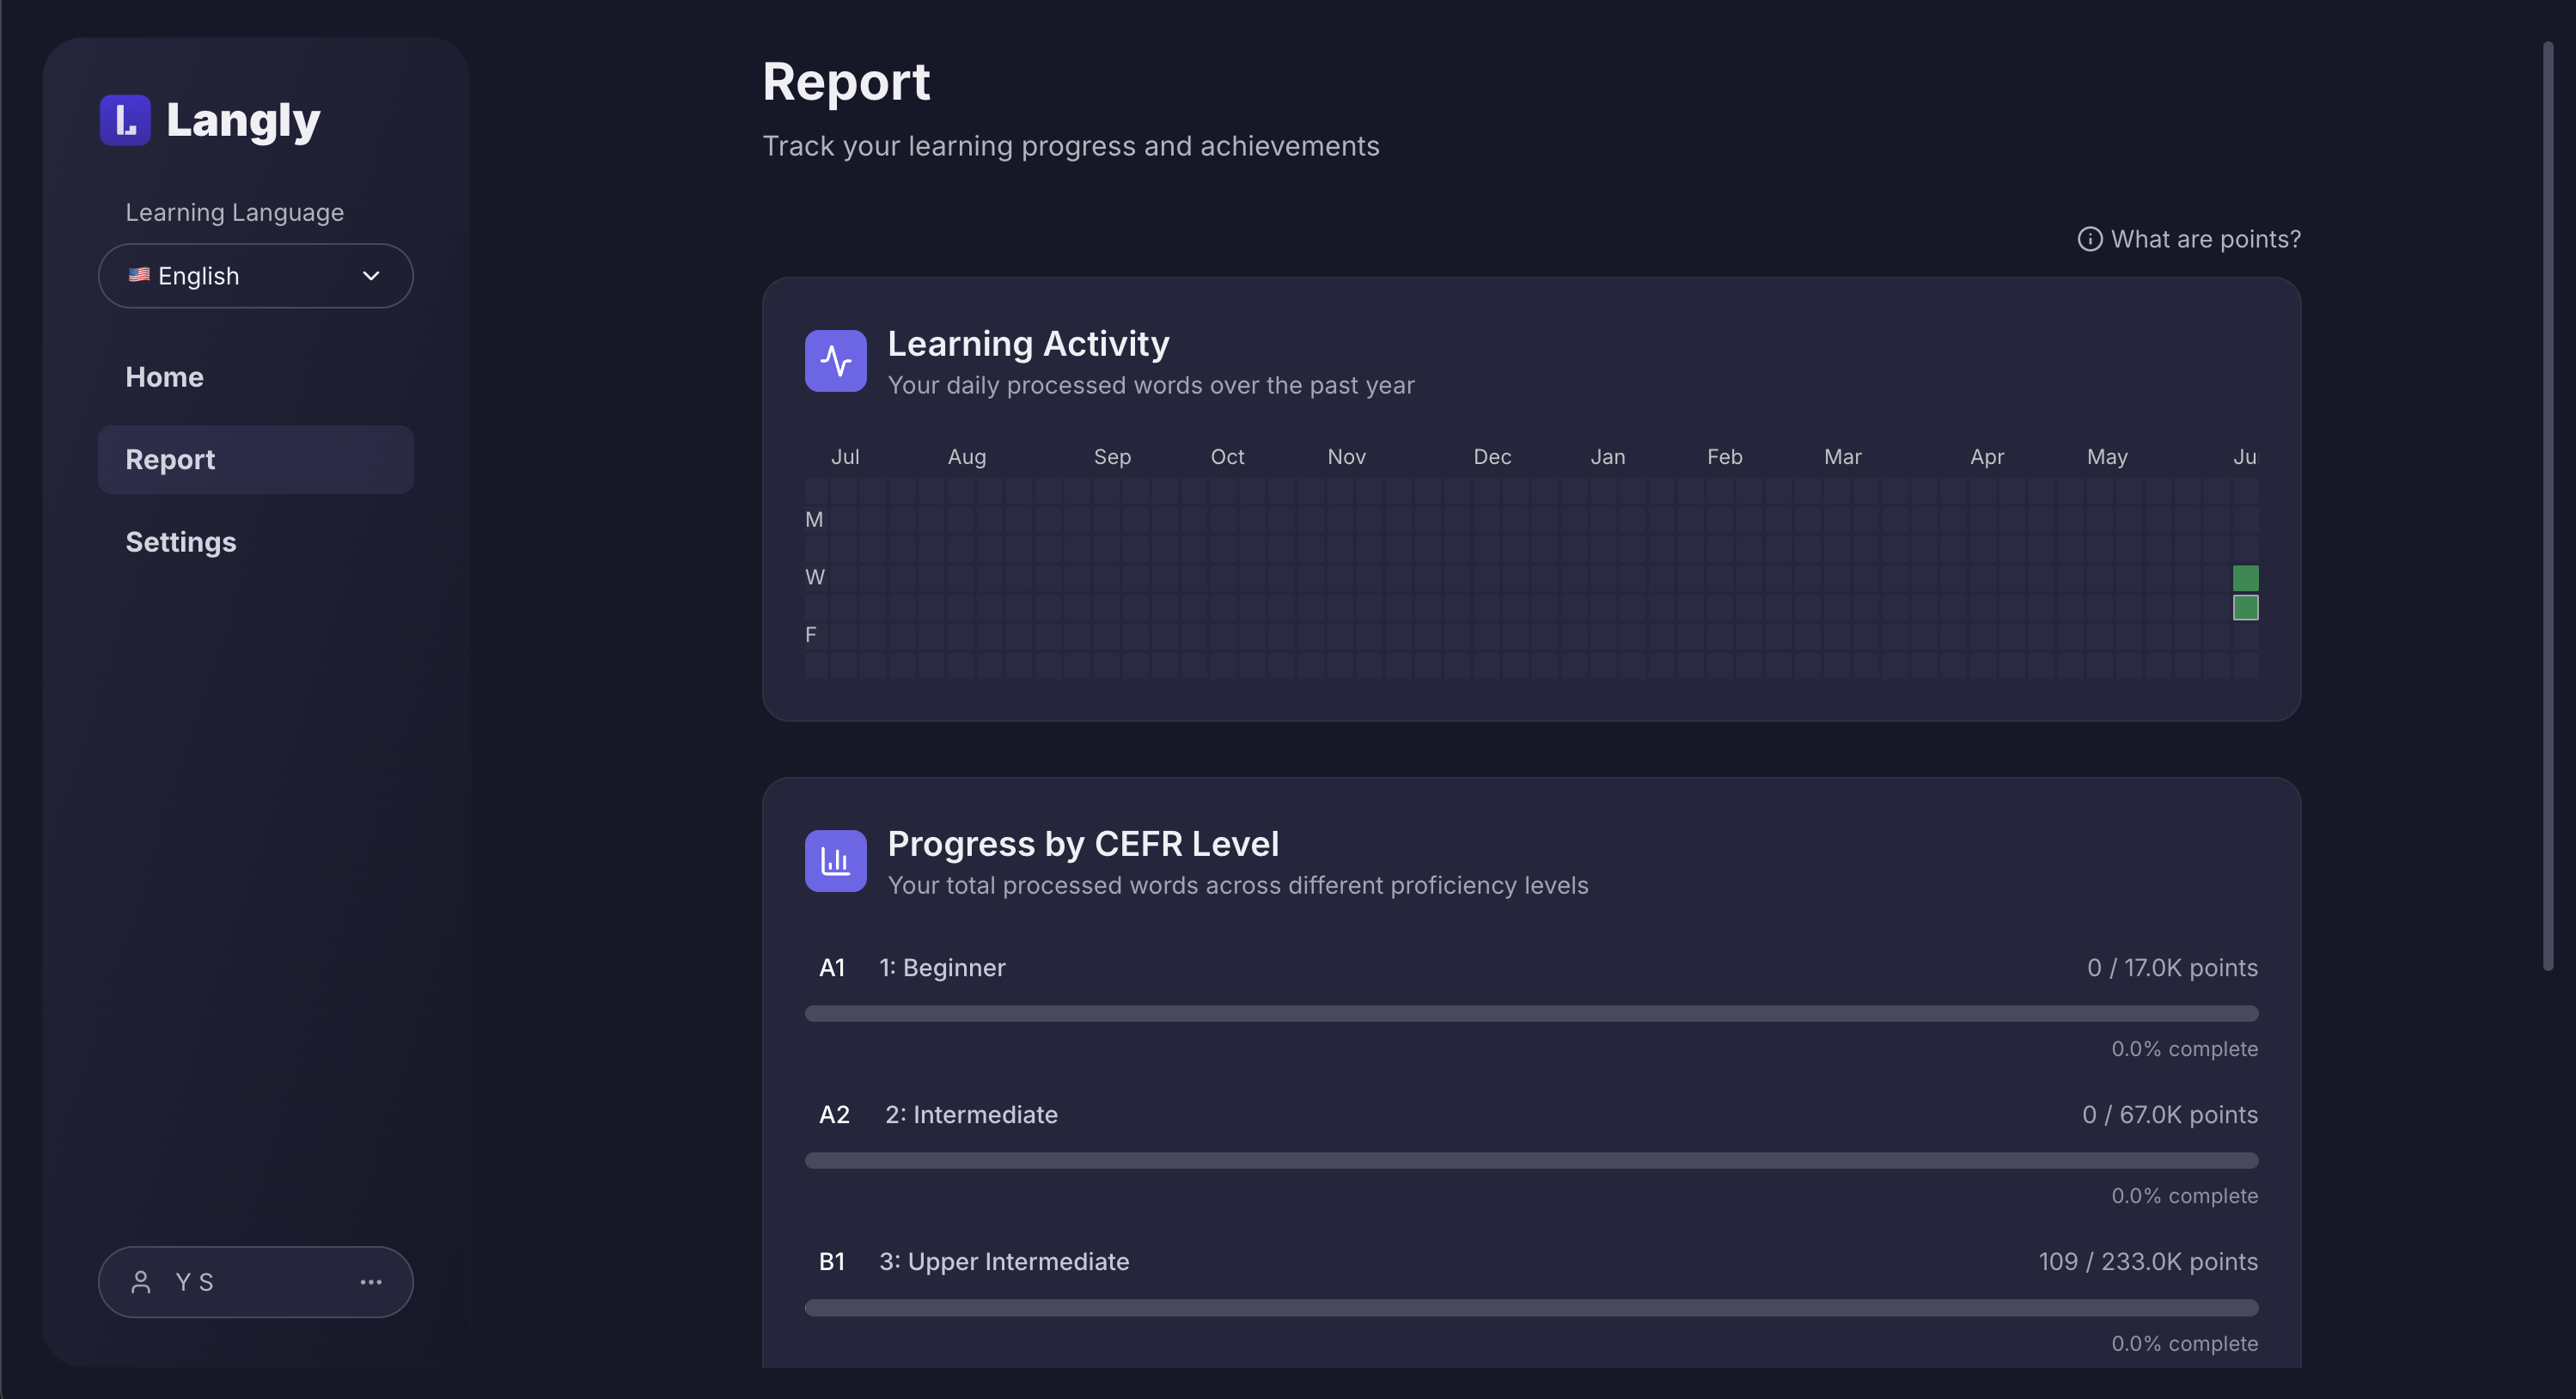Click the Learning Activity pulse icon
This screenshot has height=1399, width=2576.
pos(835,361)
